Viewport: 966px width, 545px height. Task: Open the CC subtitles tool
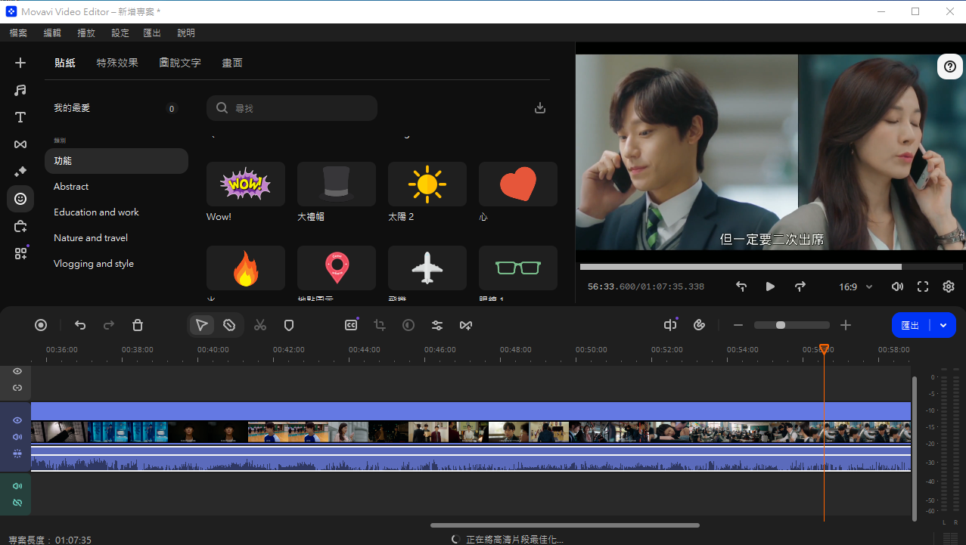[351, 325]
